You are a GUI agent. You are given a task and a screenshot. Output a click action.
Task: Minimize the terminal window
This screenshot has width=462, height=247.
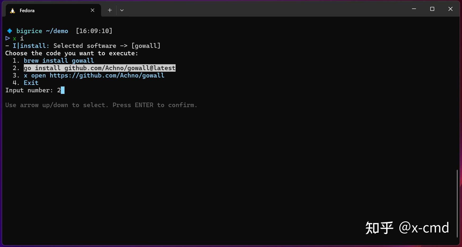(414, 9)
